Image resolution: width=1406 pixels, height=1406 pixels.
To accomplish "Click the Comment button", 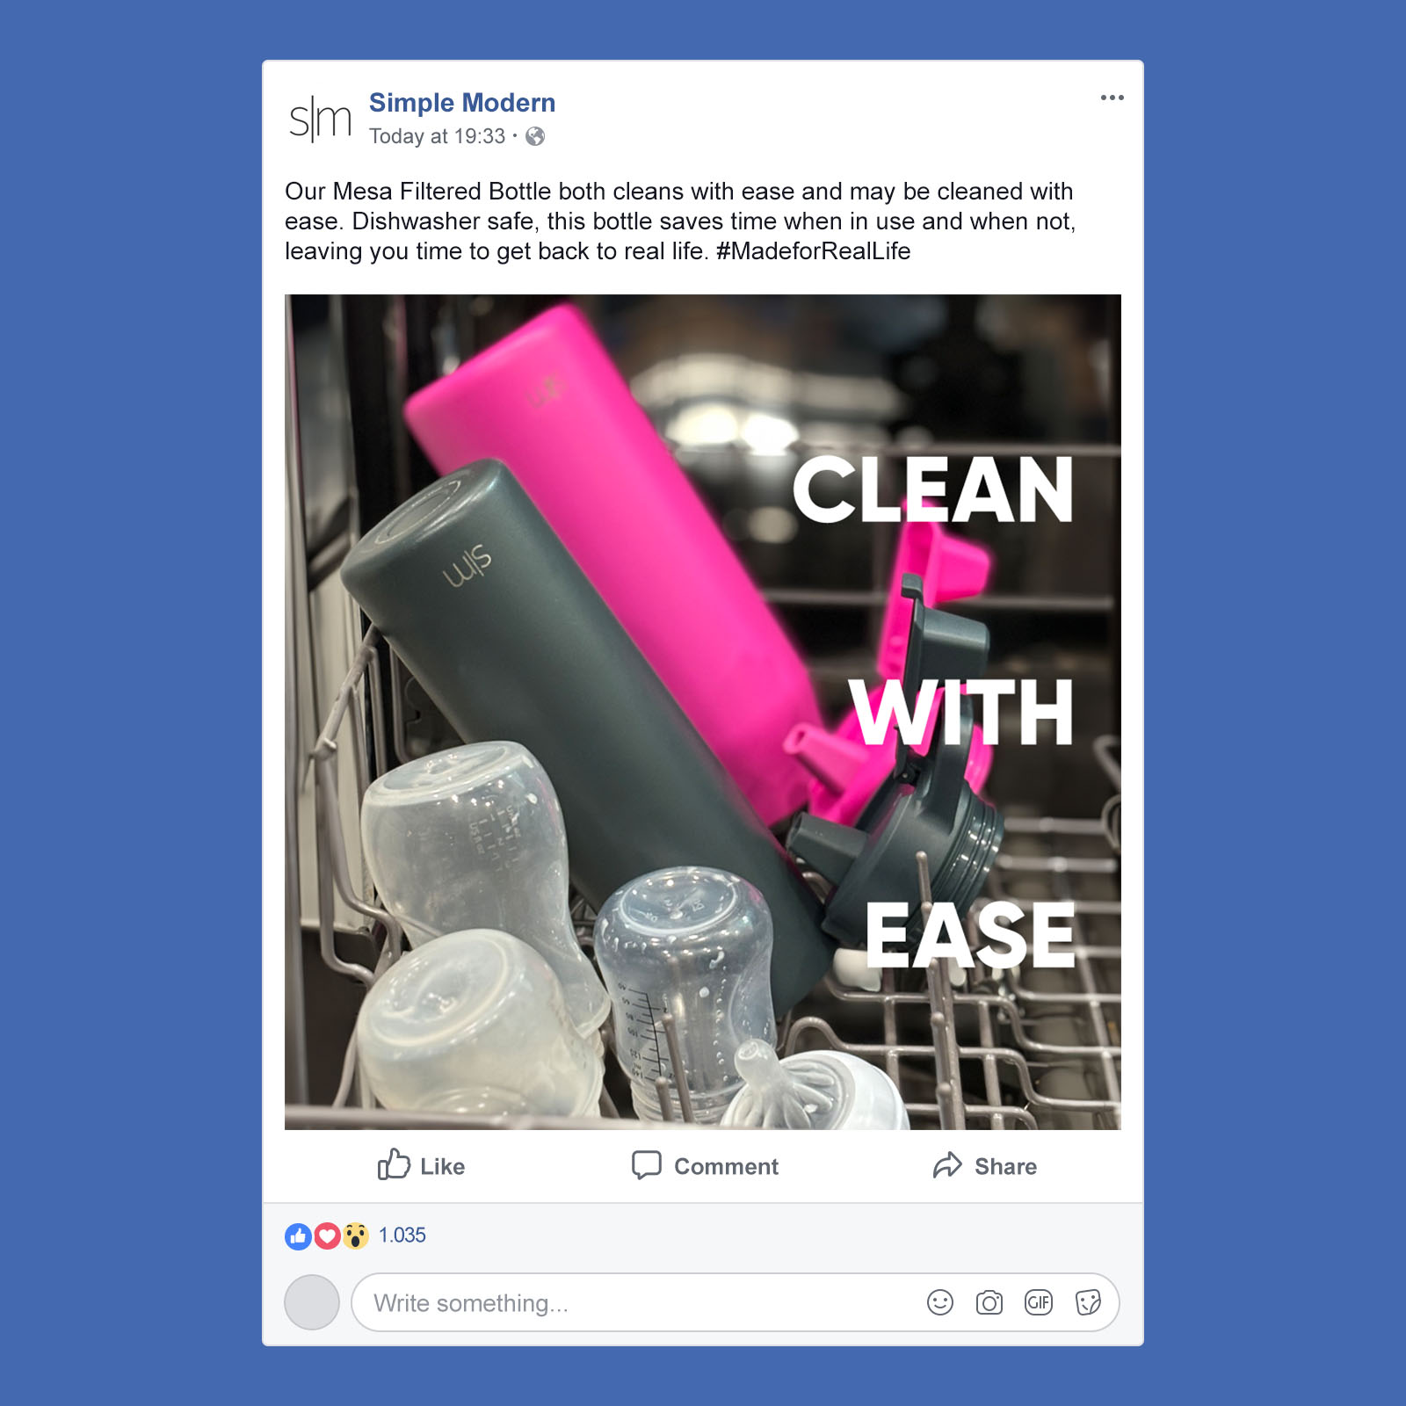I will (x=705, y=1165).
